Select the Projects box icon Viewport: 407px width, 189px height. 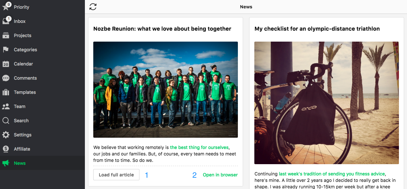point(6,35)
